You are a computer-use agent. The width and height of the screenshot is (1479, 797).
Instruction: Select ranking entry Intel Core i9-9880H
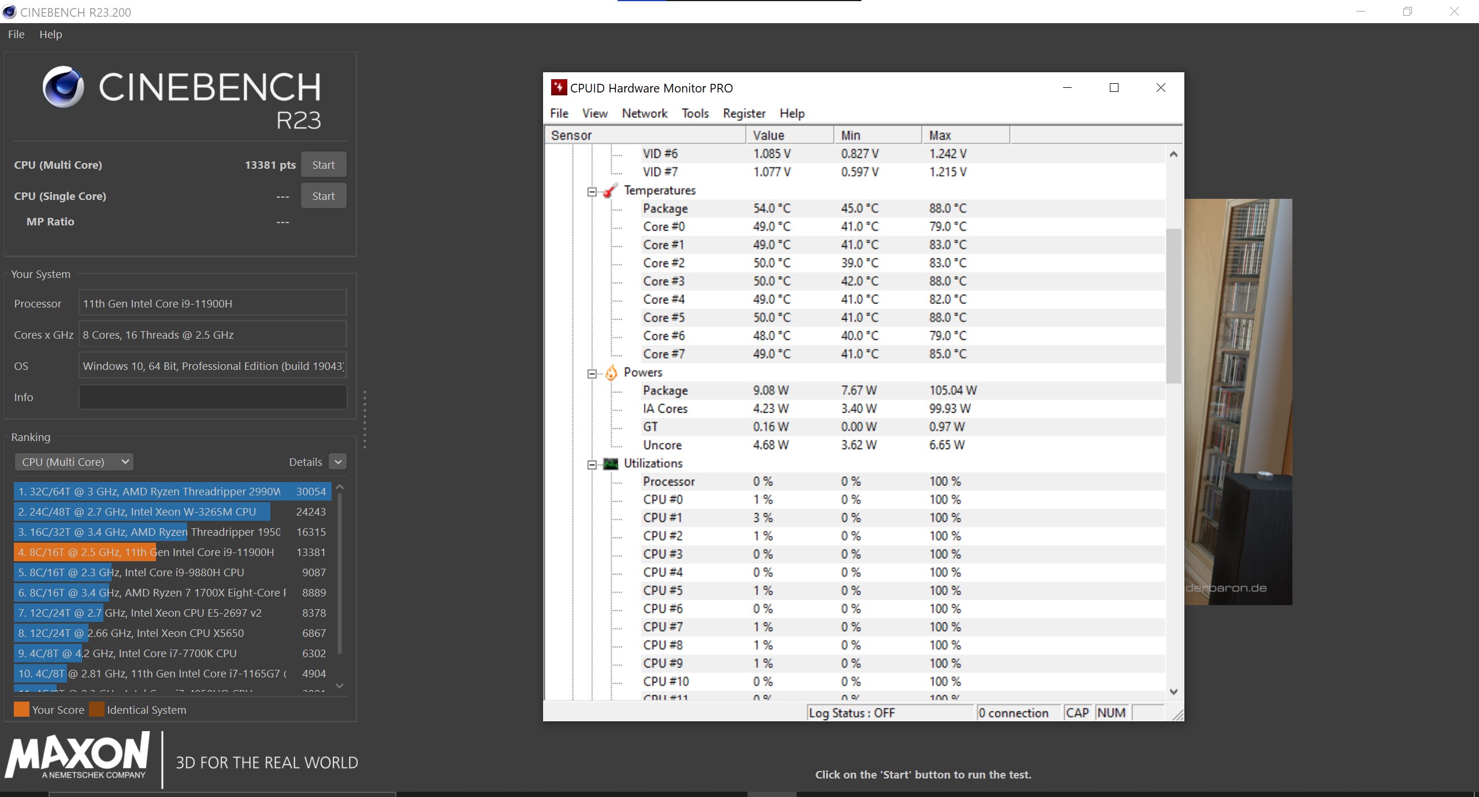172,572
